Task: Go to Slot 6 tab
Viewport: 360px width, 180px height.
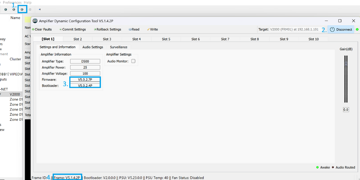Action: pos(195,39)
